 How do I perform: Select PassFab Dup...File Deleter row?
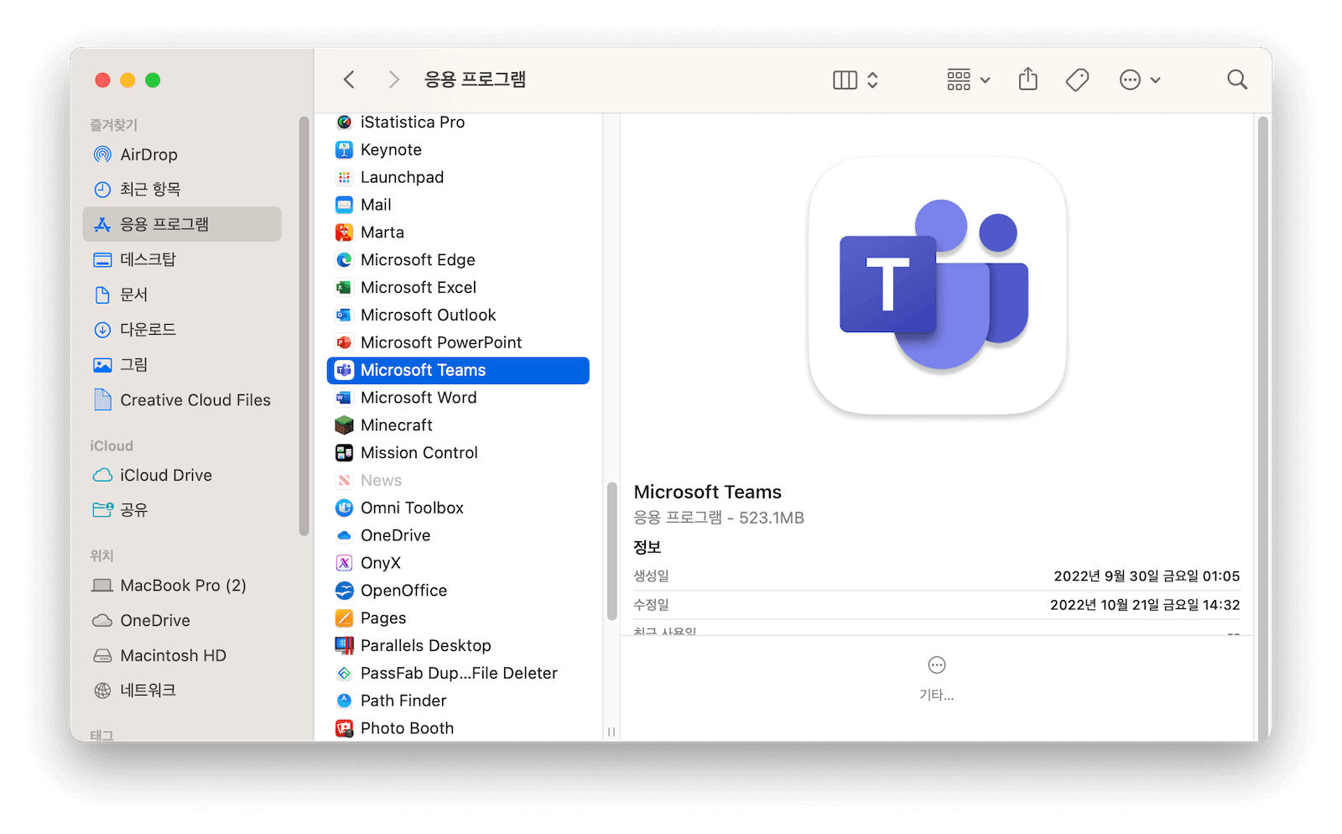click(458, 674)
